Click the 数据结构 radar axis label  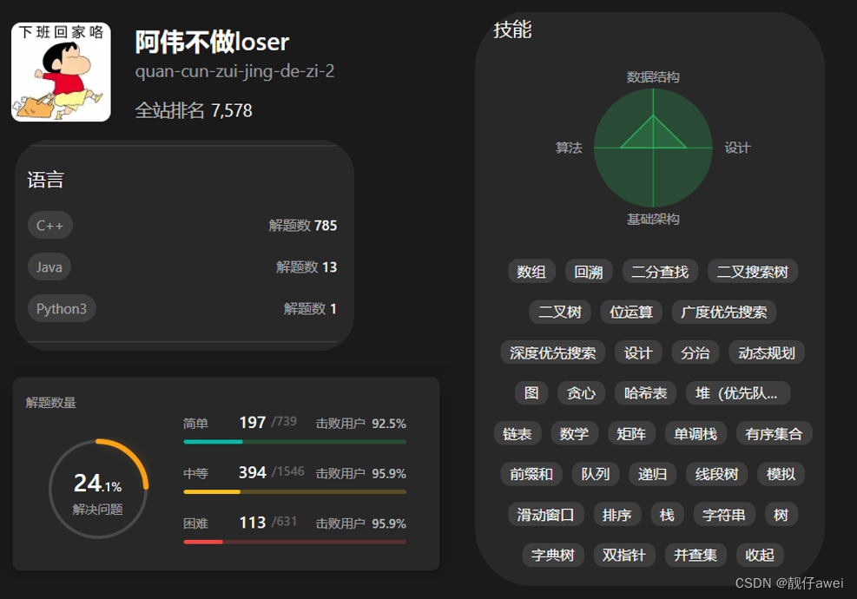[653, 77]
